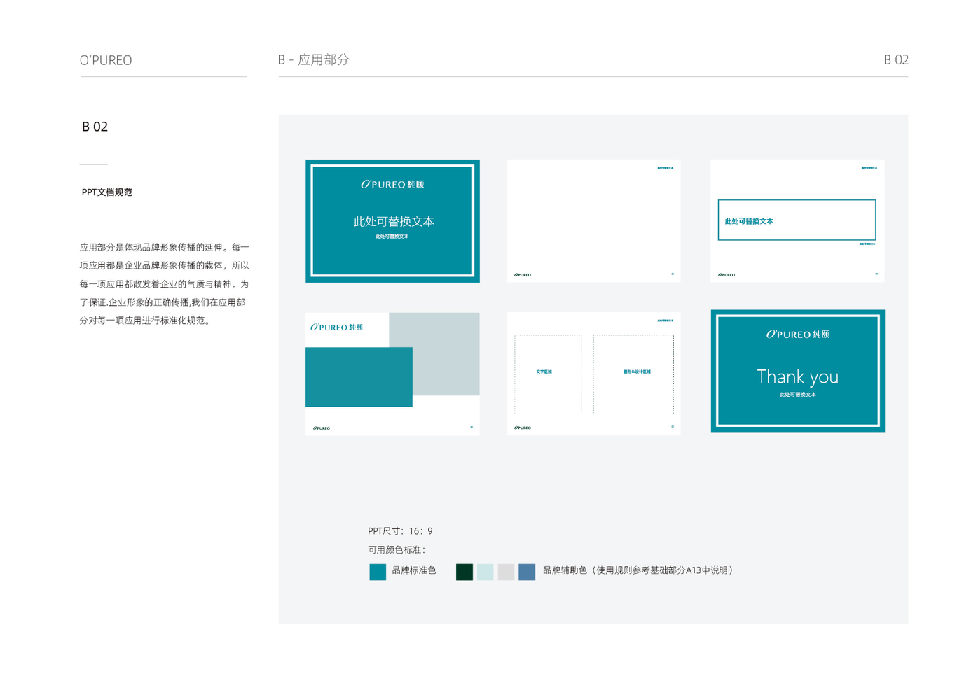
Task: Click the B - 应用部分 section header
Action: (313, 59)
